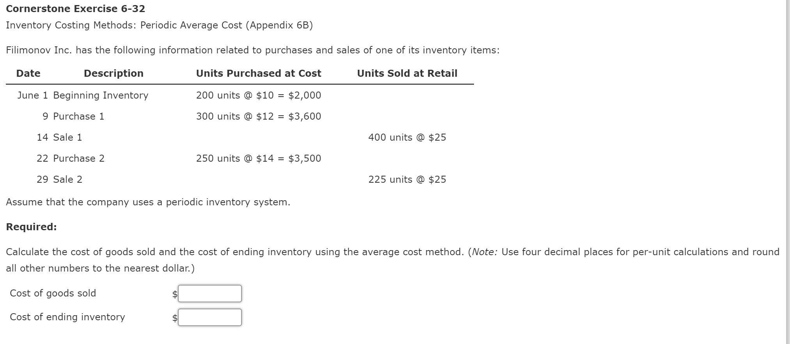Select the June 1 Beginning Inventory row
Screen dimensions: 790x344
click(83, 95)
